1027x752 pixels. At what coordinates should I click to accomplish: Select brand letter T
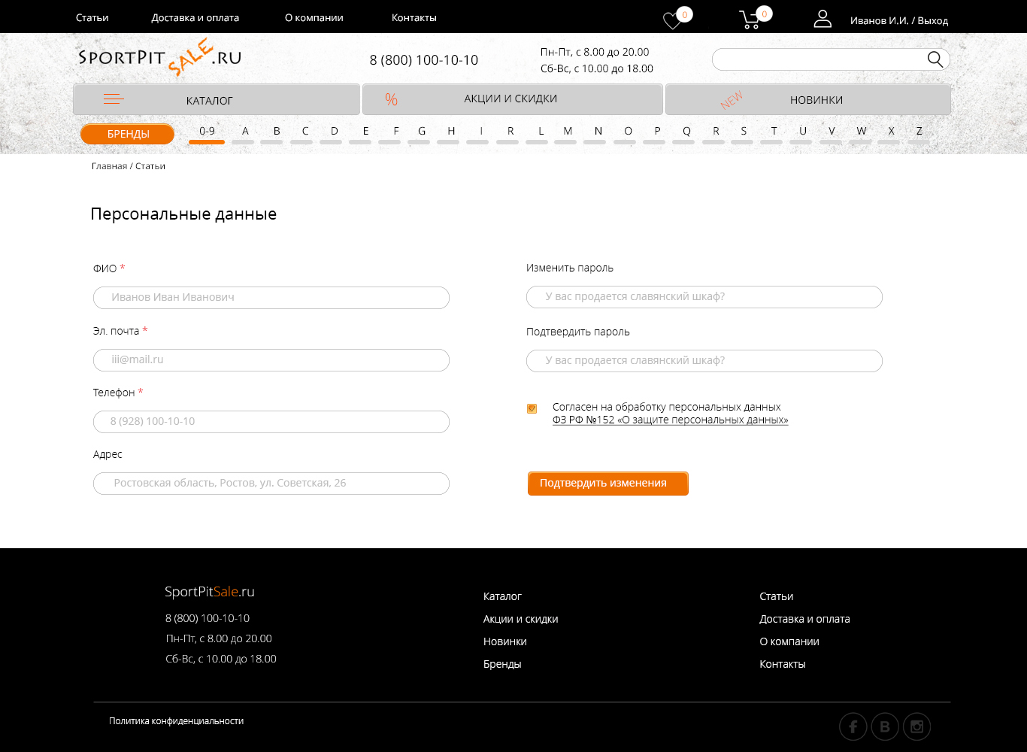pyautogui.click(x=774, y=133)
